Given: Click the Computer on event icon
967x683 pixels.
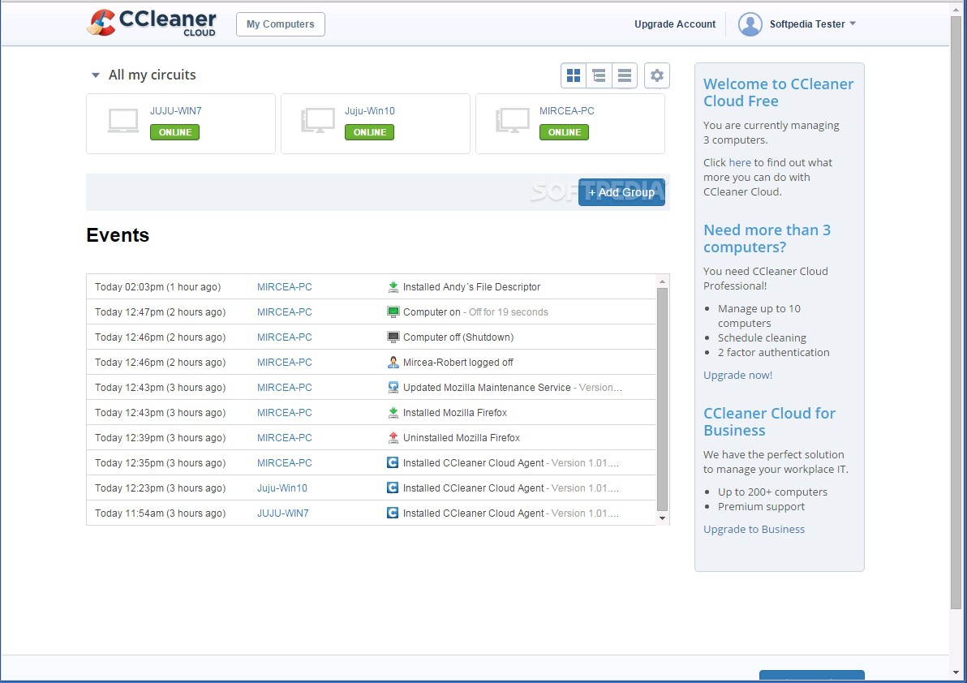Looking at the screenshot, I should coord(393,312).
